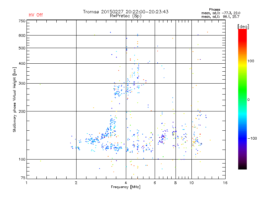
Task: Select the 'mean, sd,O: -77.3, 22.0' line
Action: pyautogui.click(x=221, y=13)
